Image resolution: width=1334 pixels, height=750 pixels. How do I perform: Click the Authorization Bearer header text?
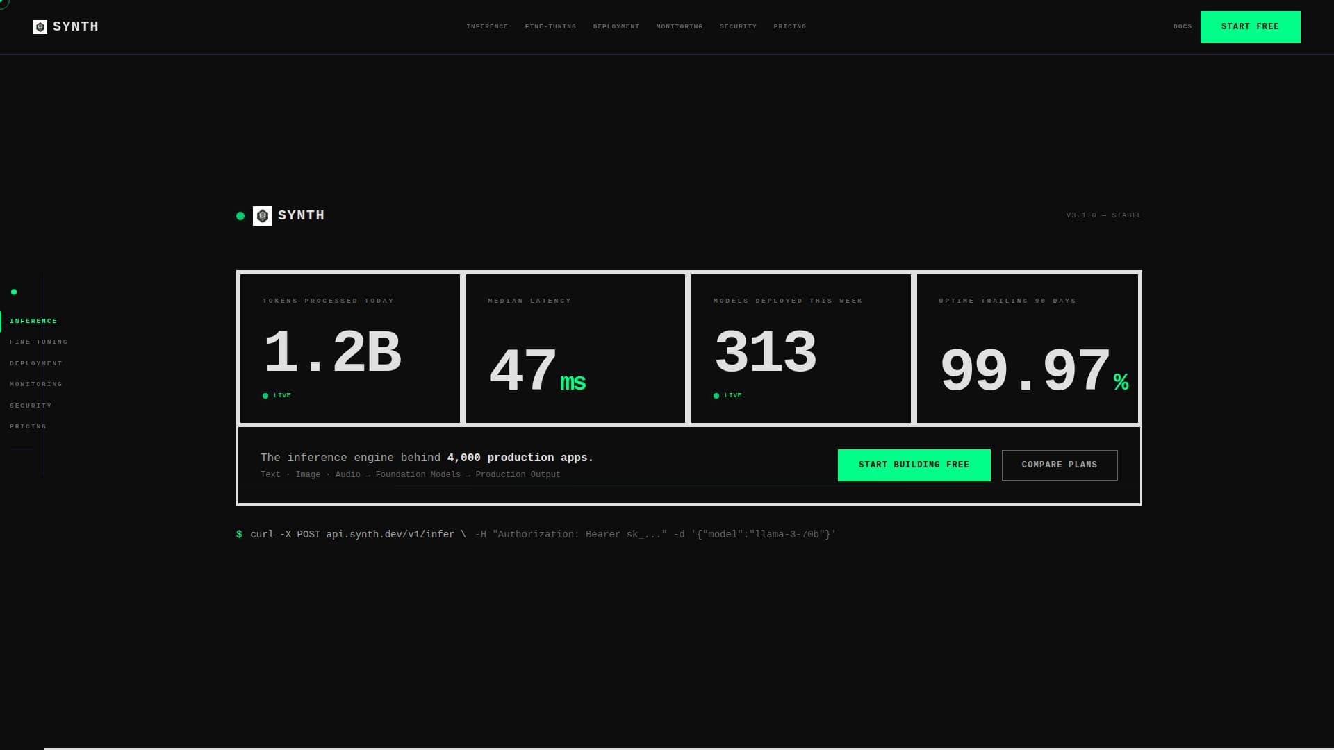coord(571,534)
